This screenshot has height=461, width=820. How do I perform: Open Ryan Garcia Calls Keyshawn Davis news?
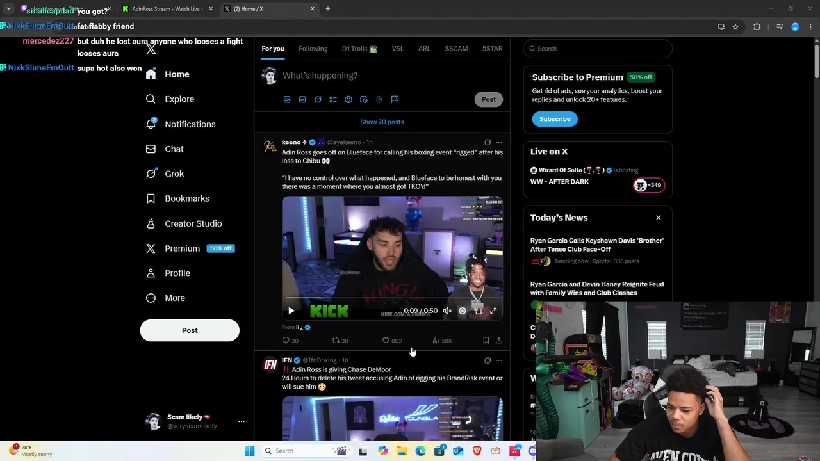(x=597, y=245)
